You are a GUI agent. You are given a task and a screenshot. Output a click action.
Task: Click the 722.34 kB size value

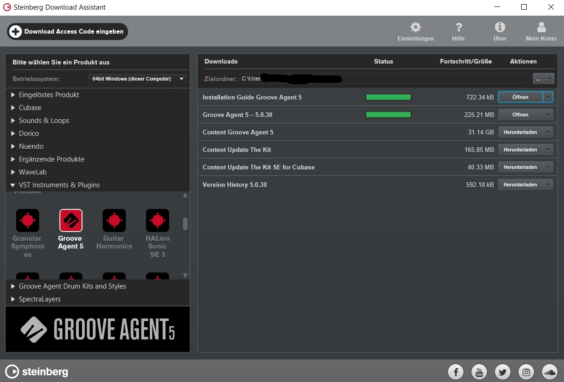click(x=480, y=97)
